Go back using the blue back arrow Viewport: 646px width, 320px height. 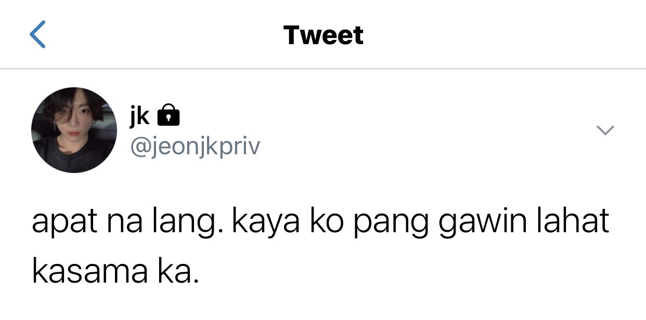[37, 35]
